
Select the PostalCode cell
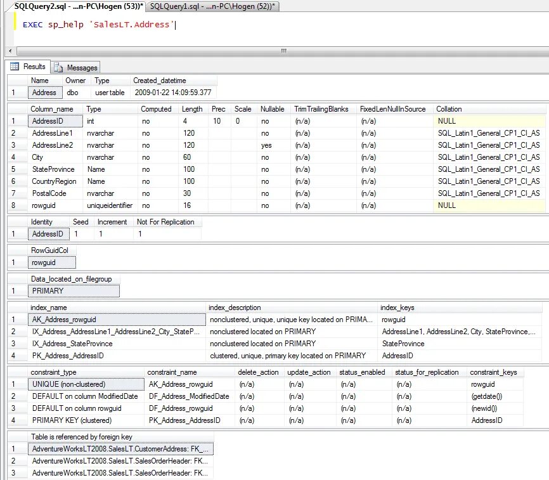pos(55,193)
